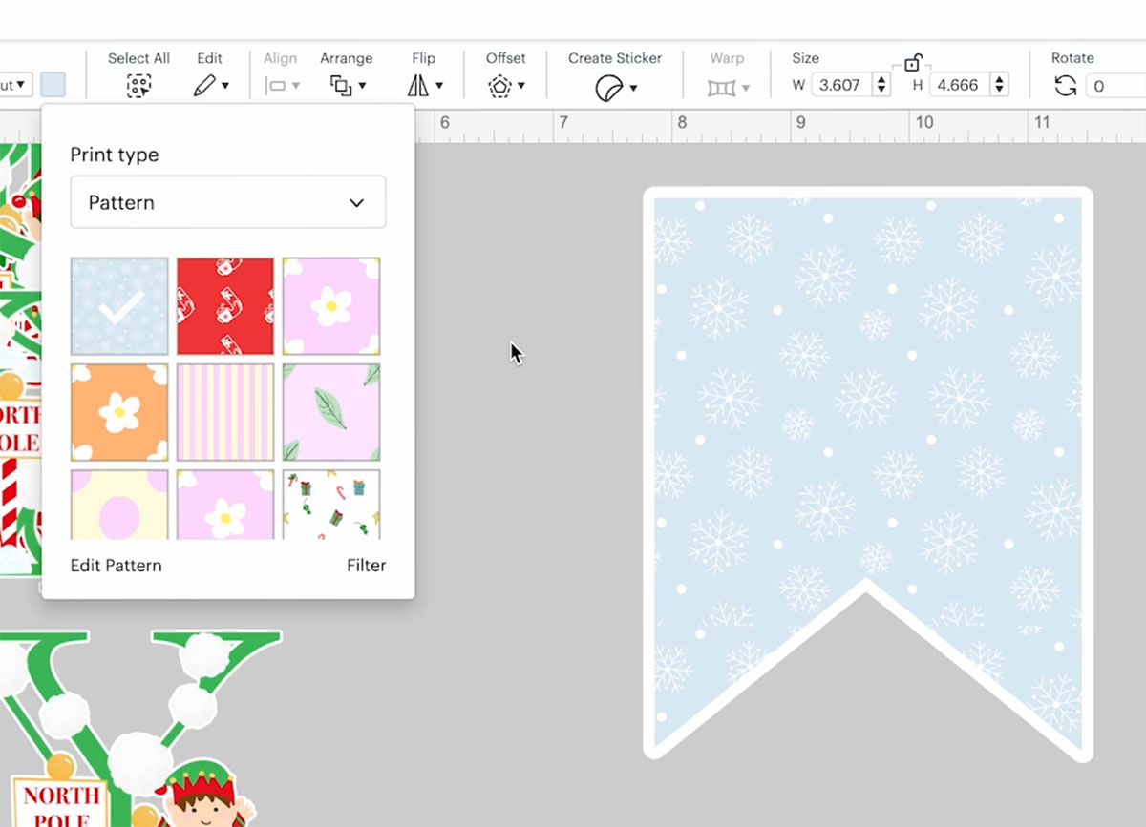This screenshot has height=827, width=1146.
Task: Expand the Arrange dropdown arrow
Action: (x=362, y=86)
